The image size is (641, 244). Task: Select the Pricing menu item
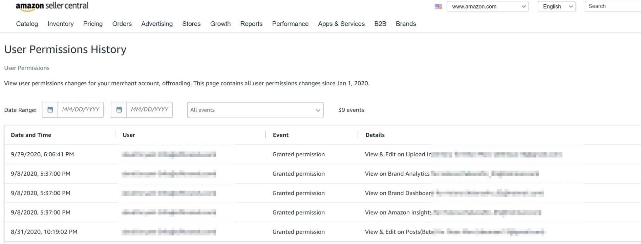[93, 24]
